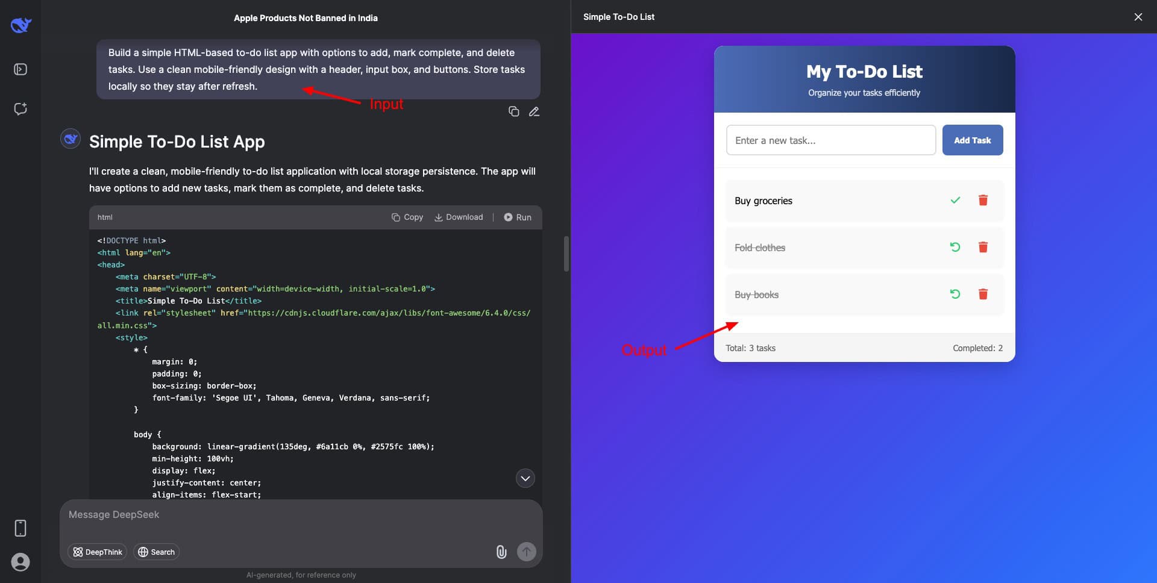This screenshot has width=1157, height=583.
Task: Toggle DeepThink mode
Action: [98, 552]
